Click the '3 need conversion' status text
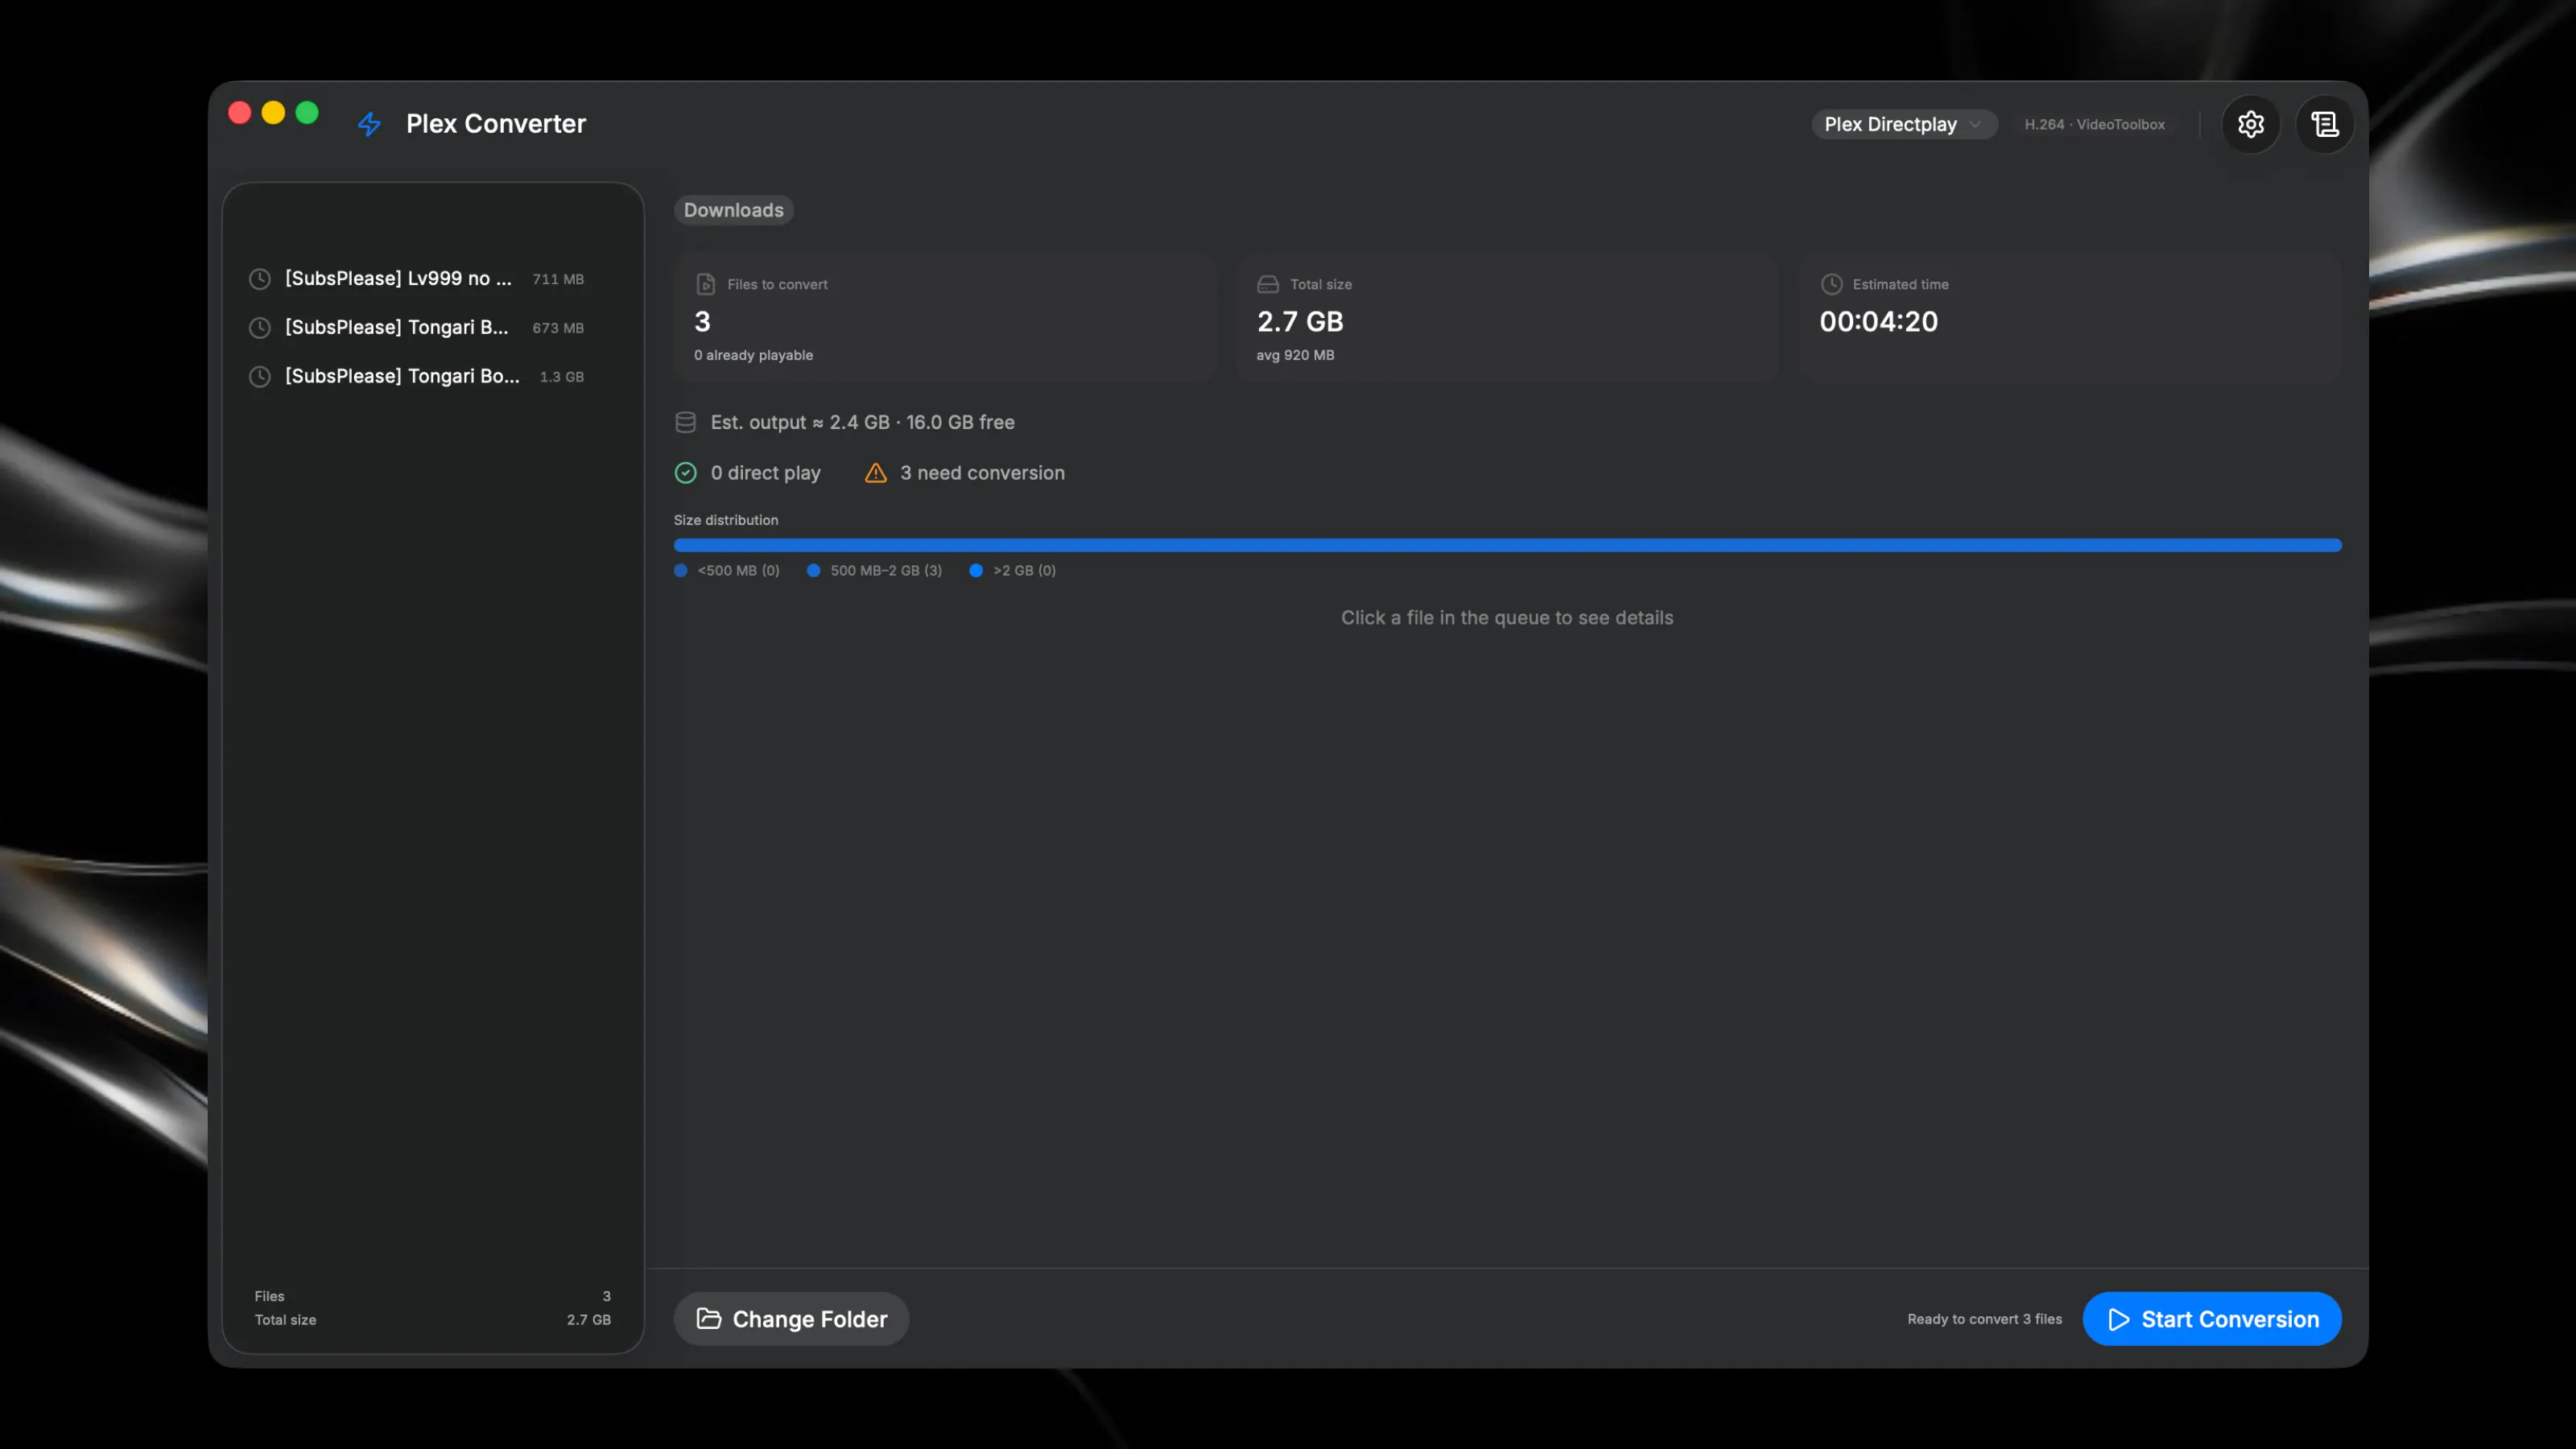 tap(981, 473)
